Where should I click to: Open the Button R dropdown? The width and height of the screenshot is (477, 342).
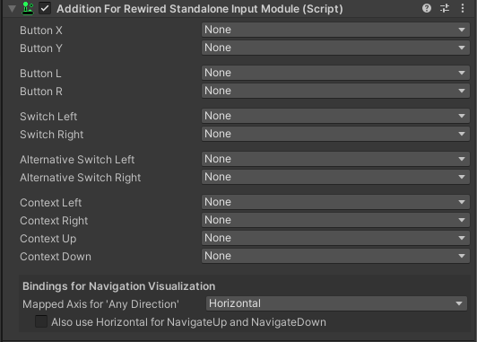tap(335, 91)
